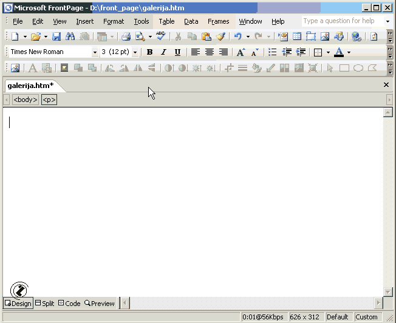This screenshot has width=396, height=323.
Task: Click the Format Painter brush icon
Action: [x=220, y=36]
